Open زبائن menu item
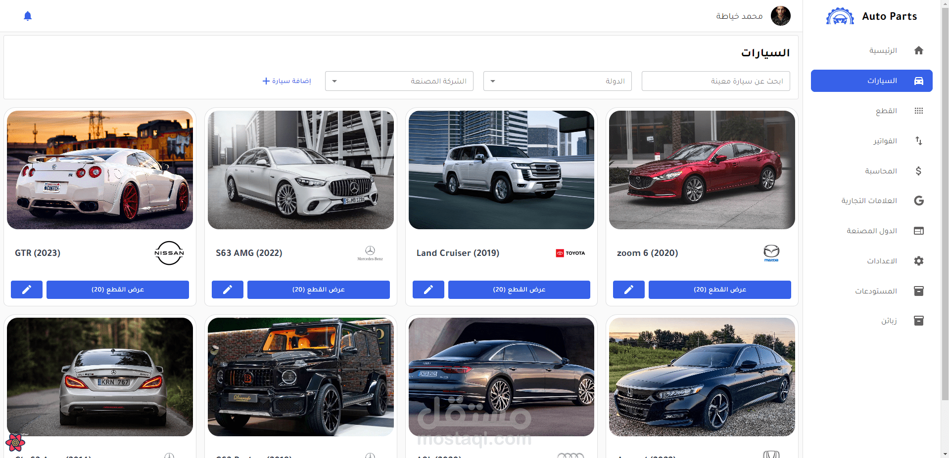 (872, 321)
